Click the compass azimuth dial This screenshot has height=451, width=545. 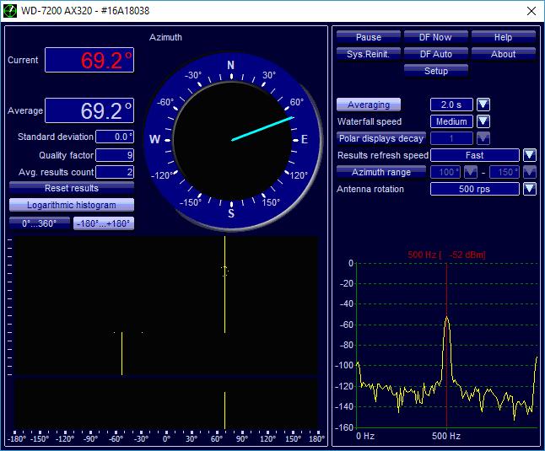(x=231, y=140)
